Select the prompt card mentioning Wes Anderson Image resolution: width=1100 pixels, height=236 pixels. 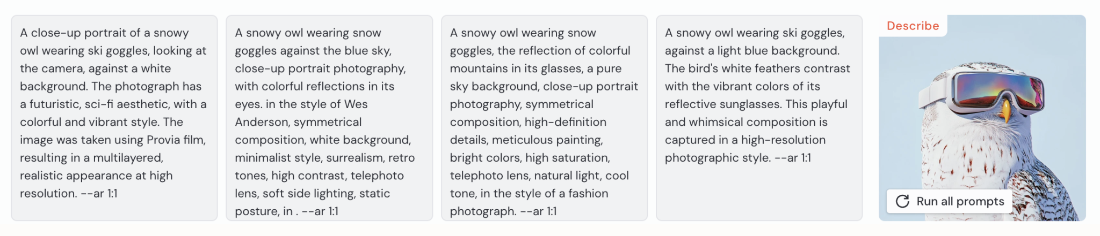[329, 118]
